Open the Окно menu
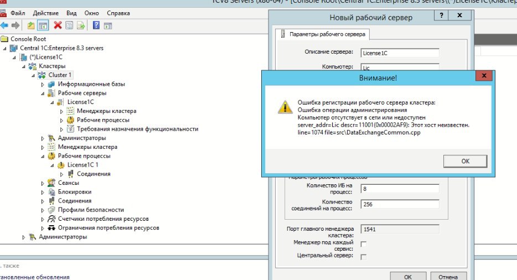The width and height of the screenshot is (517, 280). pos(92,13)
